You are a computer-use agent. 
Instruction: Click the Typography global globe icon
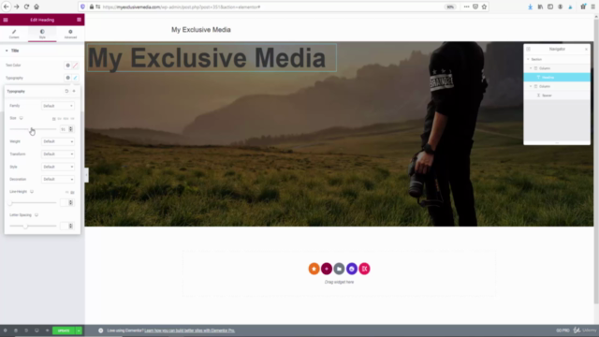(x=68, y=78)
